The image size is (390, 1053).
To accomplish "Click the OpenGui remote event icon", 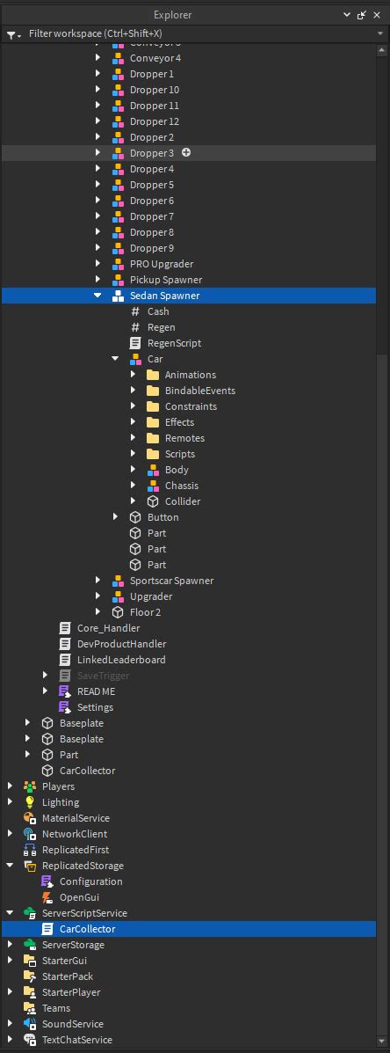I will point(47,897).
